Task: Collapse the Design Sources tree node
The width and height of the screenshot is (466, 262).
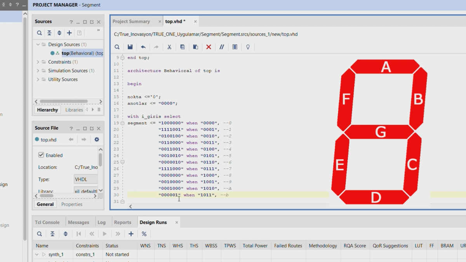Action: pos(38,45)
